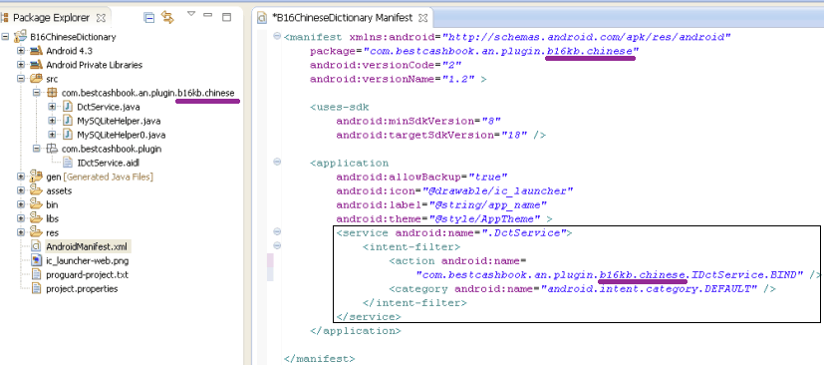The height and width of the screenshot is (365, 824).
Task: Click the android:versionCode="2" line
Action: 386,65
